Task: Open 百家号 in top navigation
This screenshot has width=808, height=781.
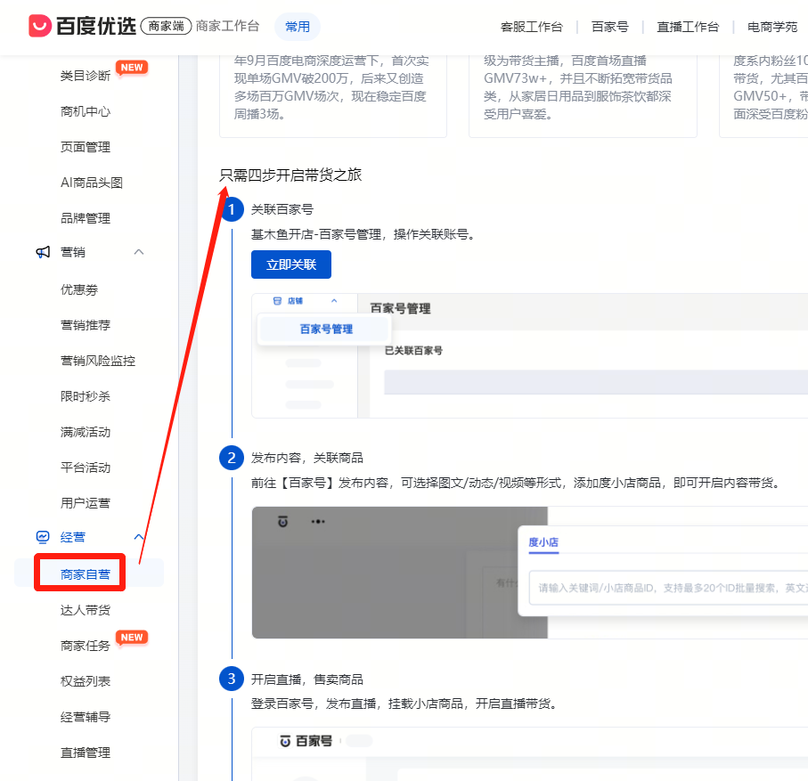Action: [x=609, y=27]
